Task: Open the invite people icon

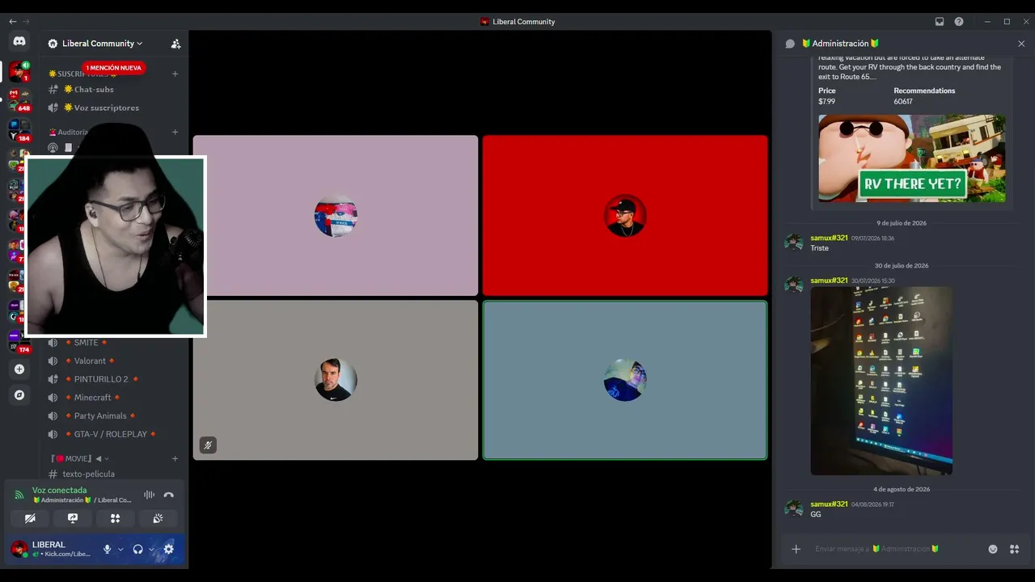Action: (175, 44)
